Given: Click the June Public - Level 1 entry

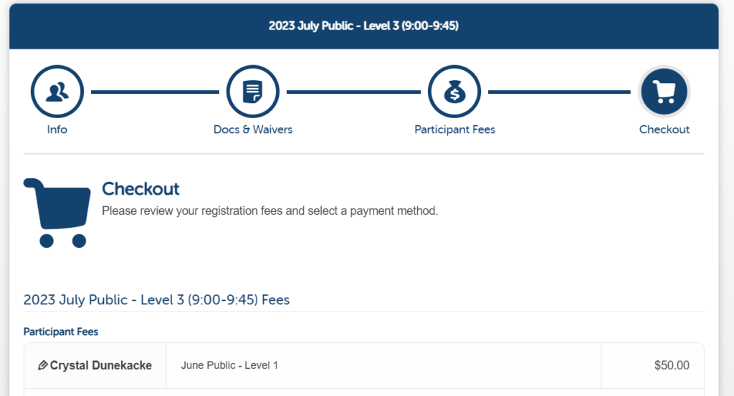Looking at the screenshot, I should 229,365.
